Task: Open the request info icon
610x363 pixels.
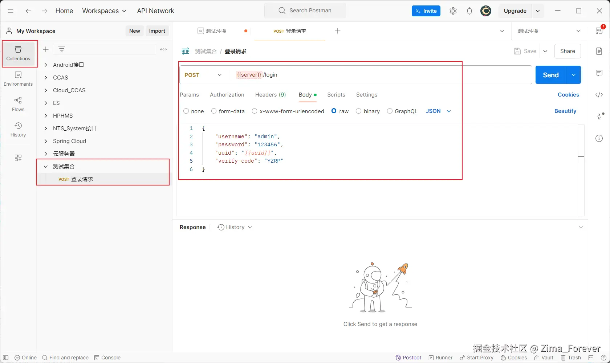Action: (599, 138)
